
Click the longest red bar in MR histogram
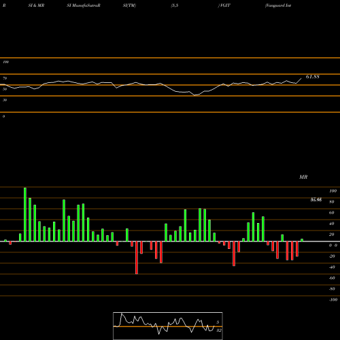137,258
